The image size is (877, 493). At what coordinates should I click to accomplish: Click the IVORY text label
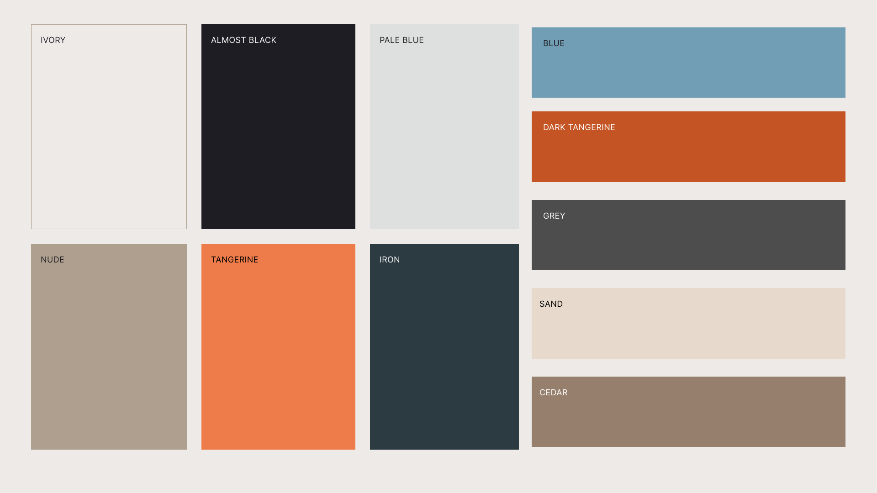(x=53, y=40)
